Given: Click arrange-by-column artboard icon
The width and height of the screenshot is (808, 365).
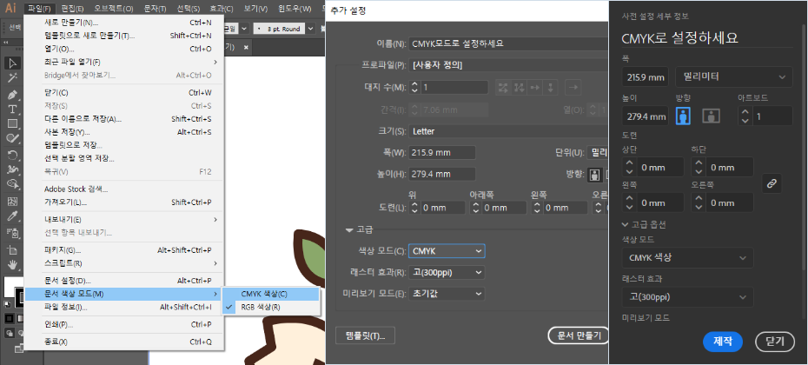Looking at the screenshot, I should tap(550, 88).
